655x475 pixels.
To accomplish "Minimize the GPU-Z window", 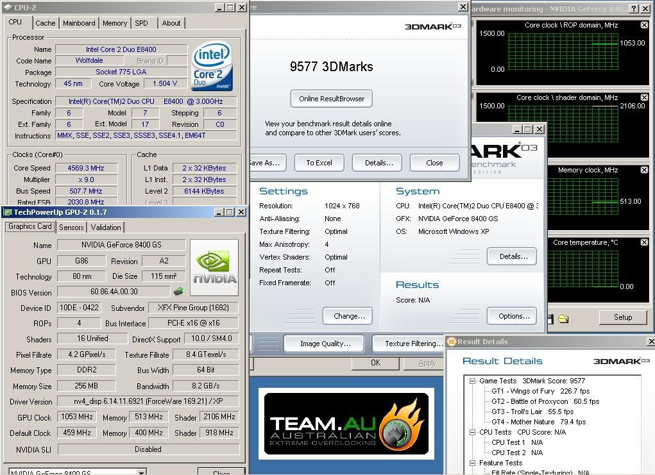I will click(x=219, y=212).
